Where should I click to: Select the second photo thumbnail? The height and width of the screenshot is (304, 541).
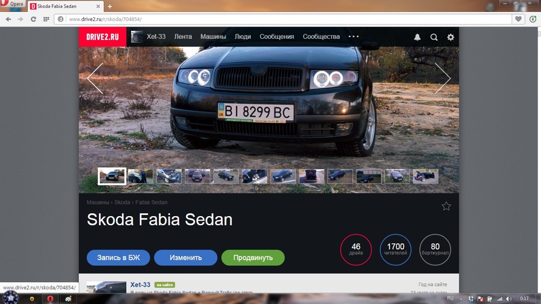coord(140,176)
